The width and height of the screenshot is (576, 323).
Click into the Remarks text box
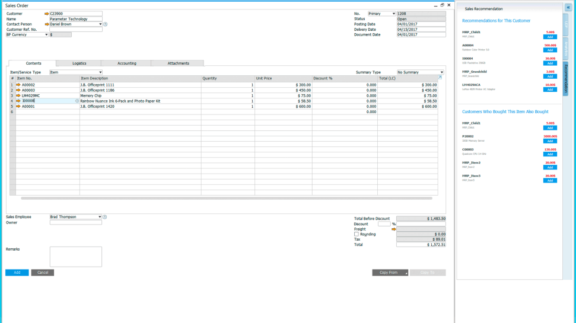76,257
